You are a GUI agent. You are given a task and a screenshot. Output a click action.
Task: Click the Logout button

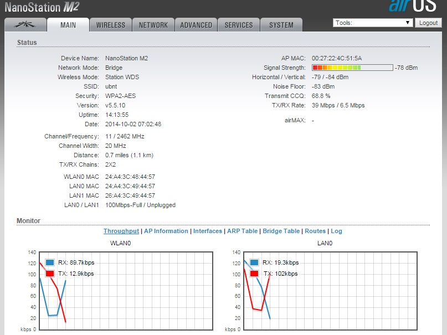click(x=428, y=23)
